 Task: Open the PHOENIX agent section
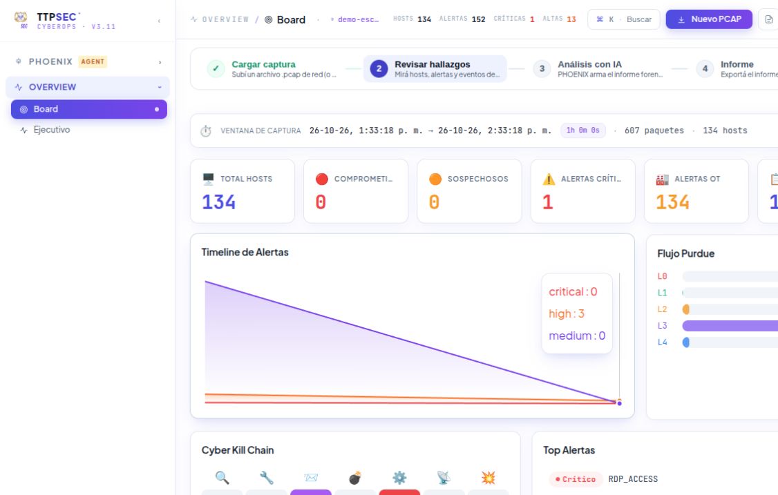click(x=88, y=62)
